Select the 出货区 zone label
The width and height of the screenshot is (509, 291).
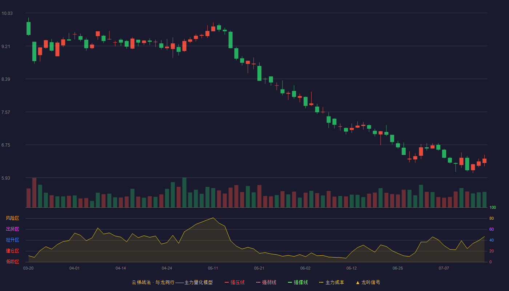(12, 229)
